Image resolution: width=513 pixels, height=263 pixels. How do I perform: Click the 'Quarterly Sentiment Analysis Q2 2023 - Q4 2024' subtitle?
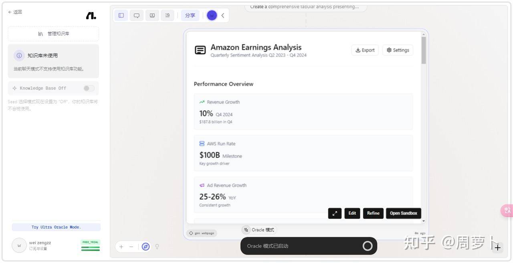(259, 55)
